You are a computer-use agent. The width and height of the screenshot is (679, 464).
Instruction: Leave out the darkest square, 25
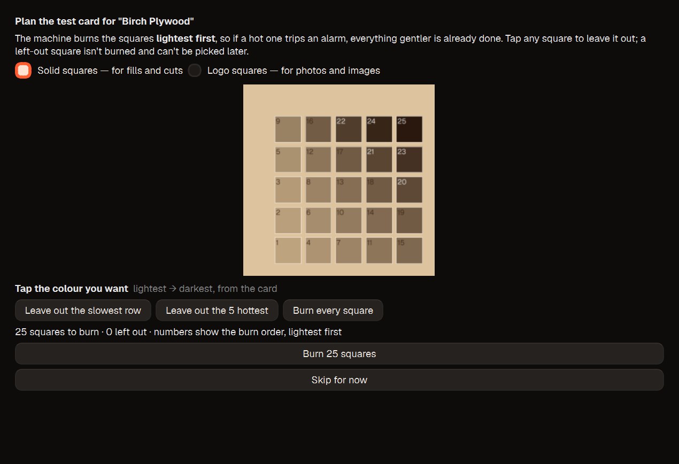coord(410,129)
